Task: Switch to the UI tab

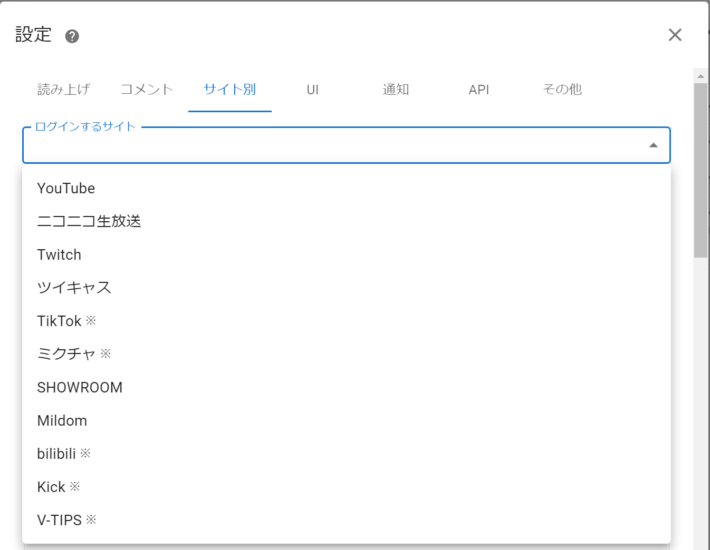Action: click(x=313, y=90)
